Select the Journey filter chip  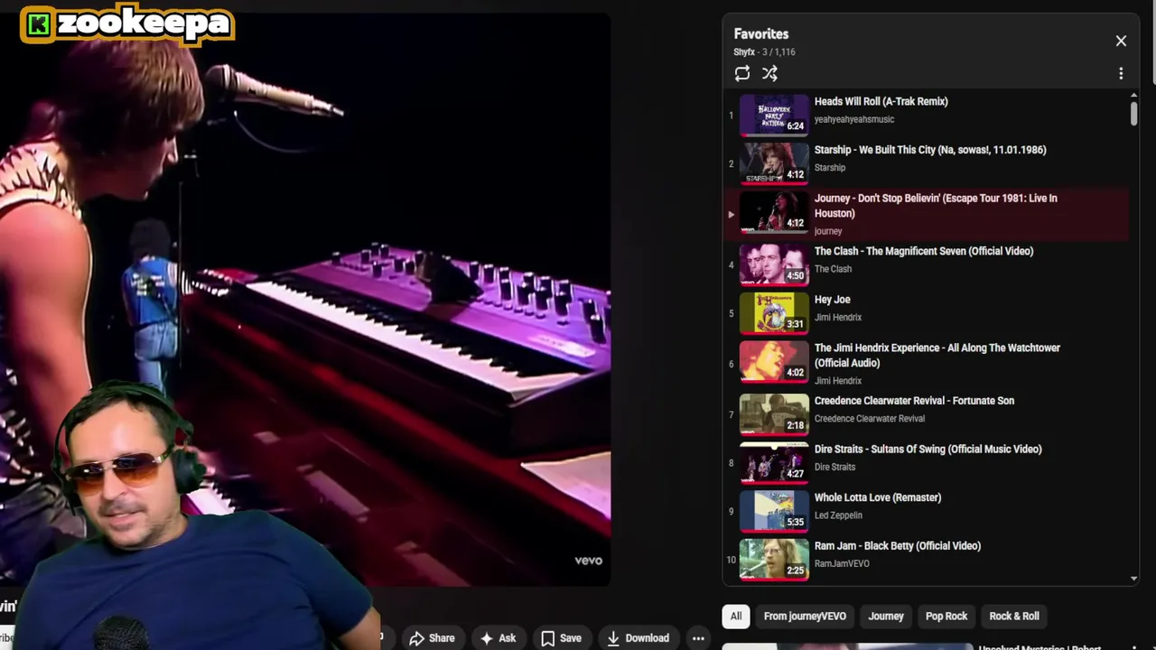point(886,617)
